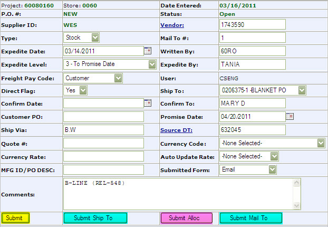Expand the Submitted Form dropdown
Image resolution: width=328 pixels, height=227 pixels.
coord(248,169)
